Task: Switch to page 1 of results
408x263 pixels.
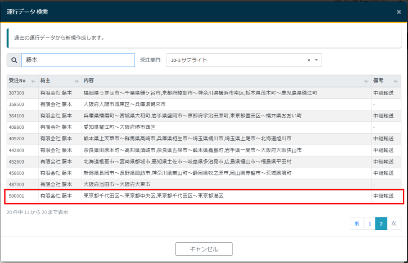Action: pos(369,223)
